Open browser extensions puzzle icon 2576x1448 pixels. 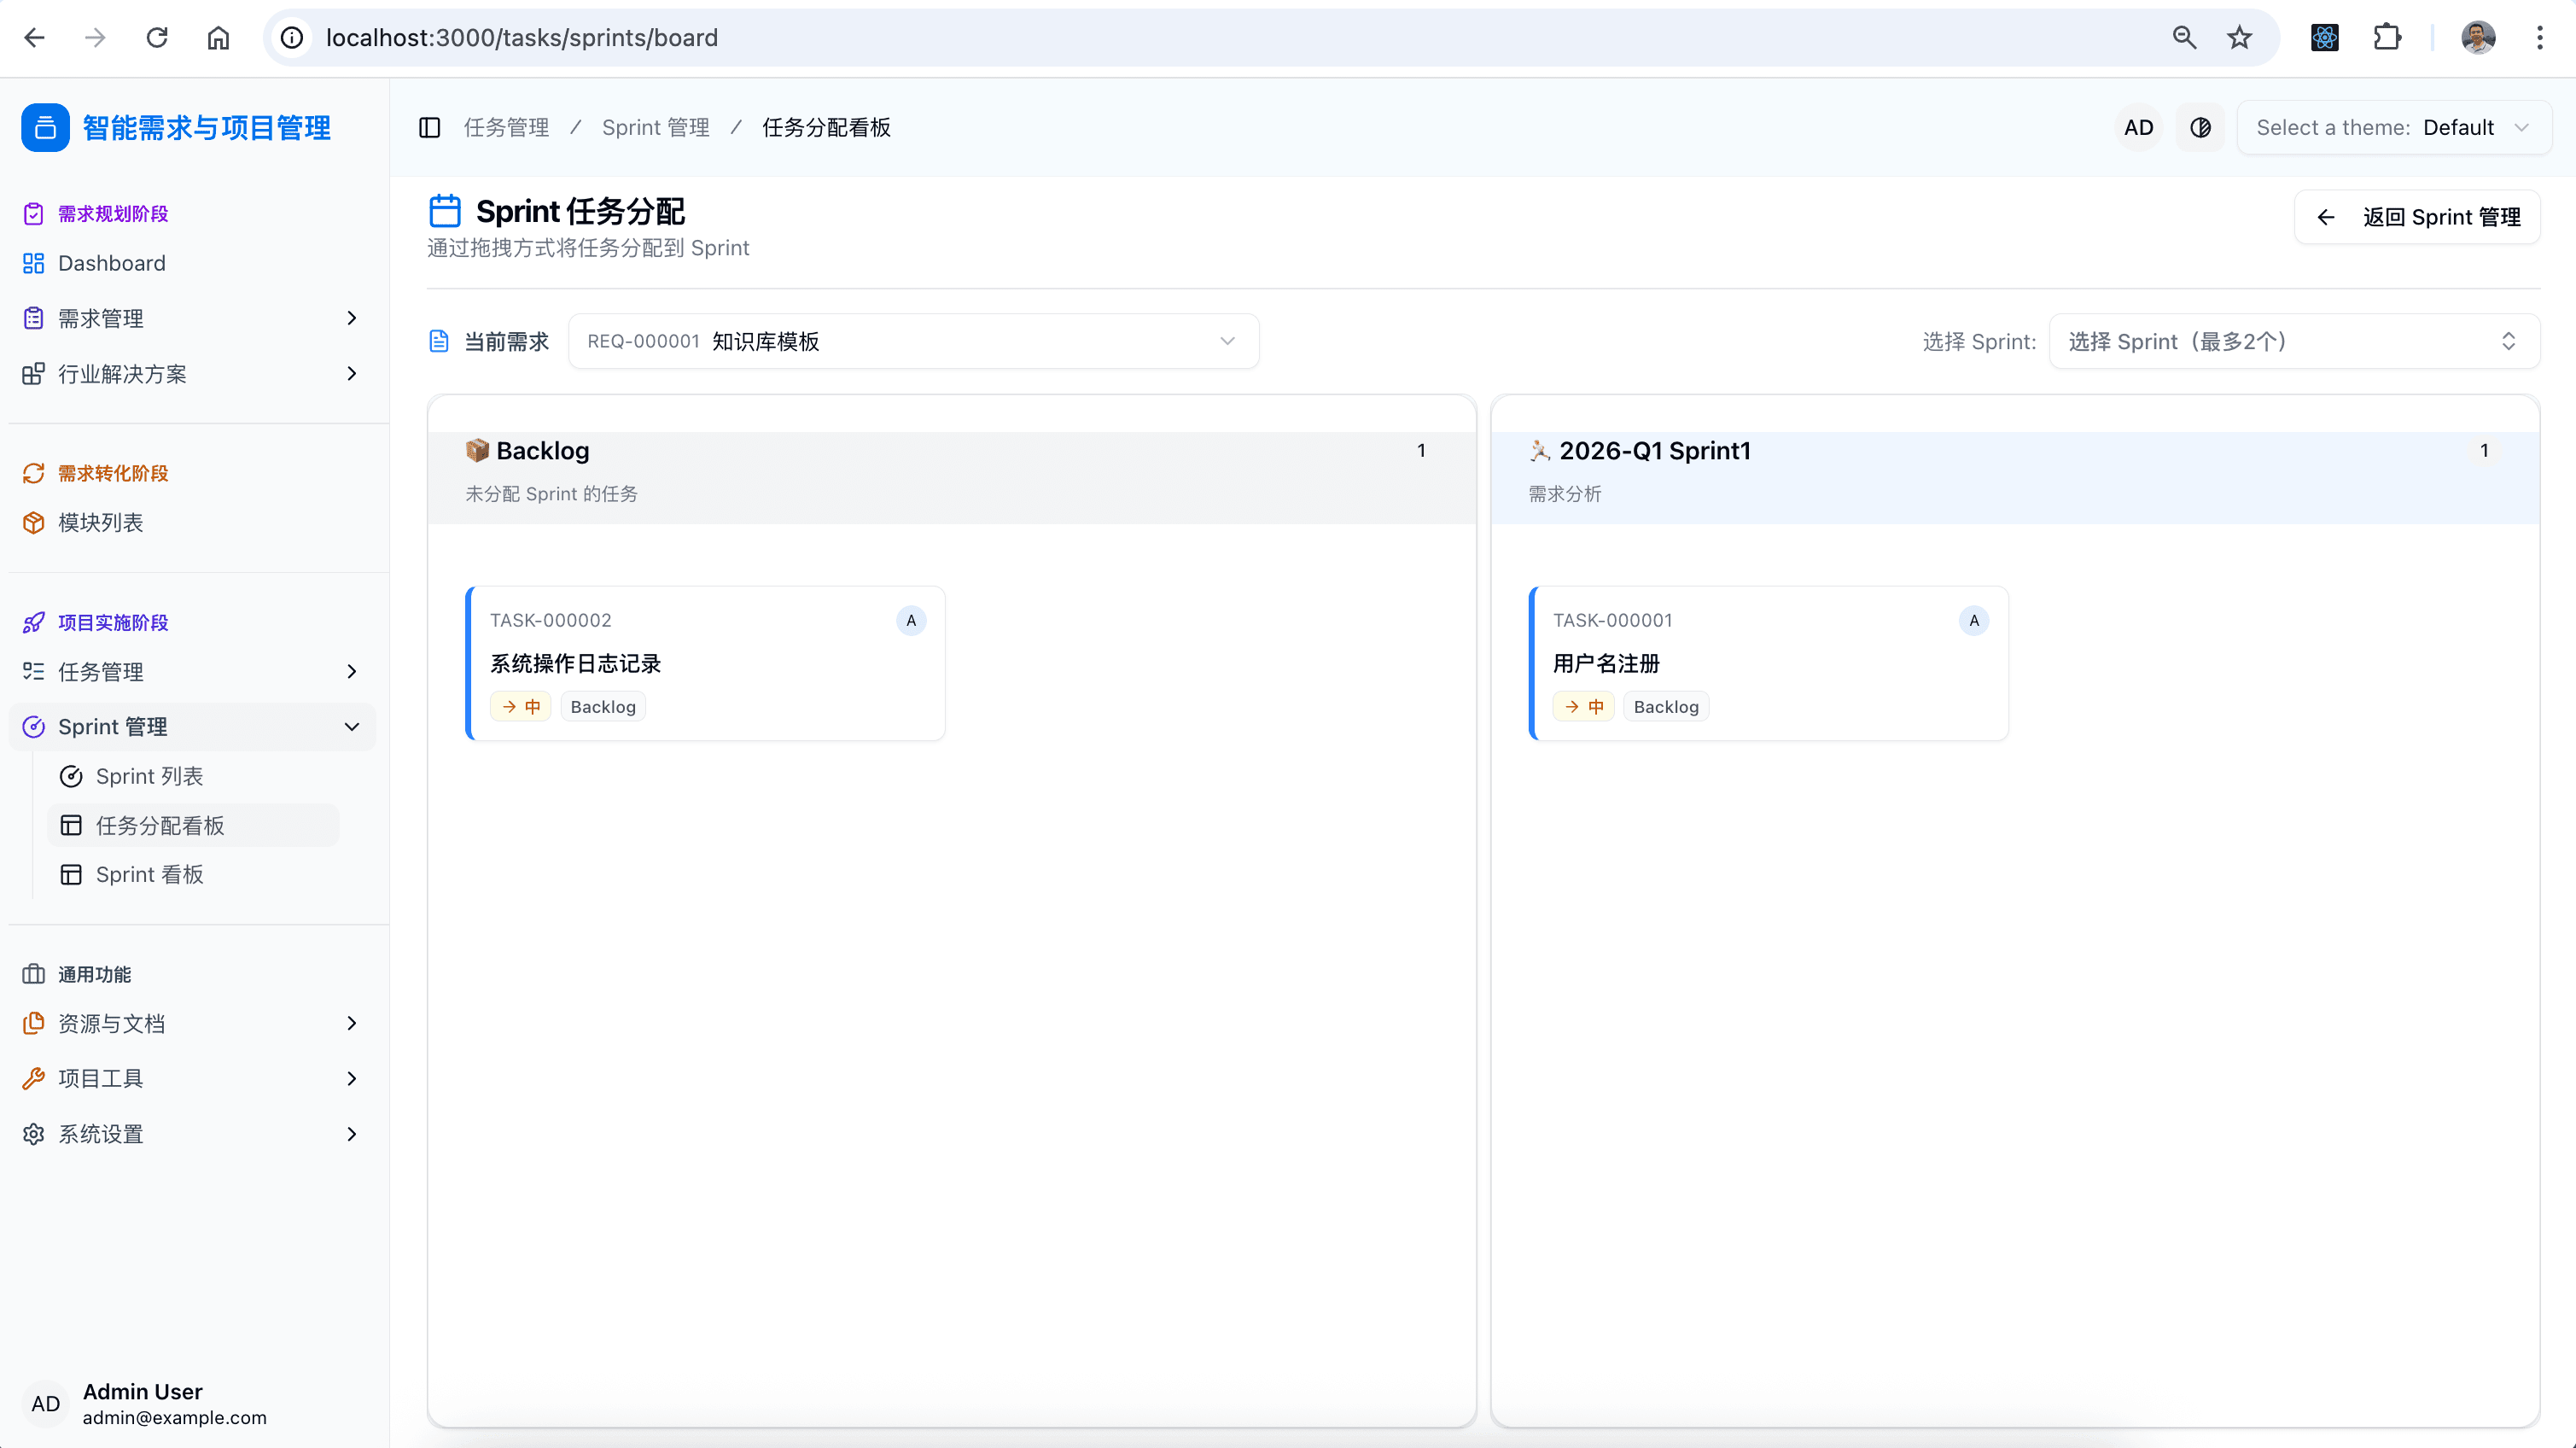click(x=2387, y=38)
